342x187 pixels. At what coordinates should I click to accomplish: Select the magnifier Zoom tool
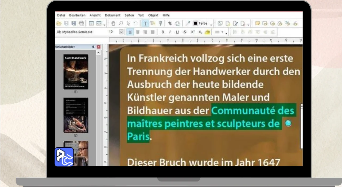(x=121, y=24)
